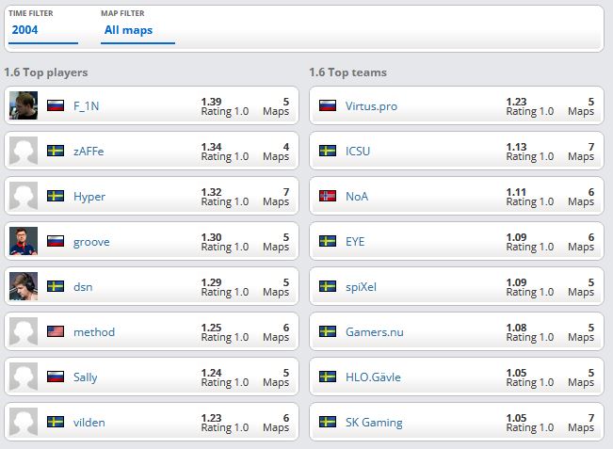
Task: Open the ICSU team link
Action: click(x=359, y=152)
